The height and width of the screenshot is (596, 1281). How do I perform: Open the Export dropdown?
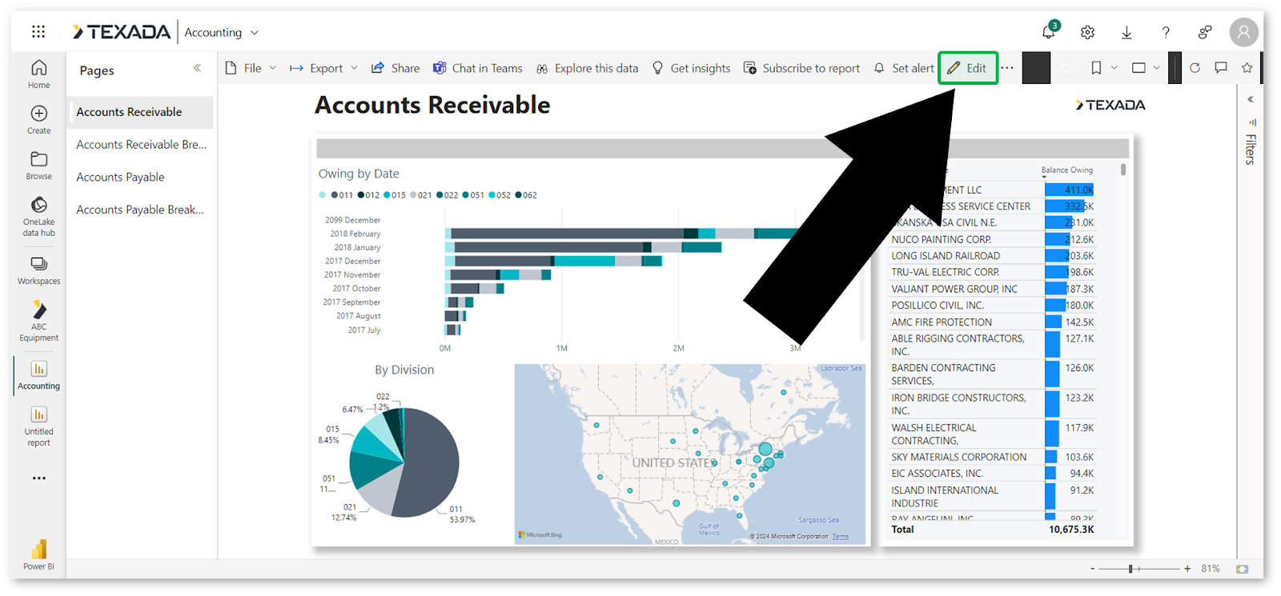pos(323,68)
